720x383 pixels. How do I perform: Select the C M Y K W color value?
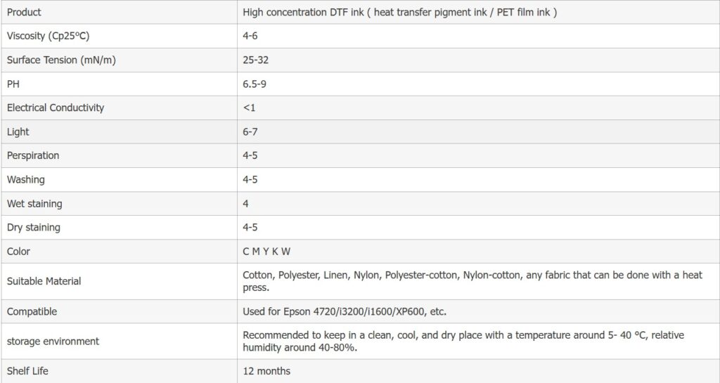tap(266, 252)
